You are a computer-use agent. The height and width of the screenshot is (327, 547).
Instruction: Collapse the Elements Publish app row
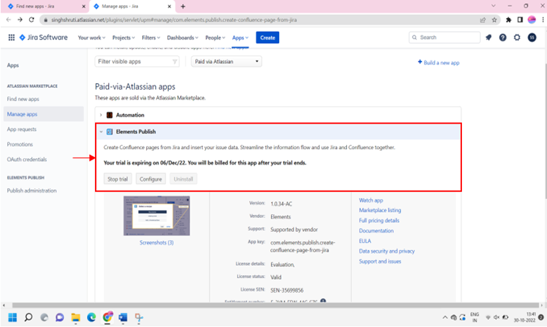click(101, 132)
